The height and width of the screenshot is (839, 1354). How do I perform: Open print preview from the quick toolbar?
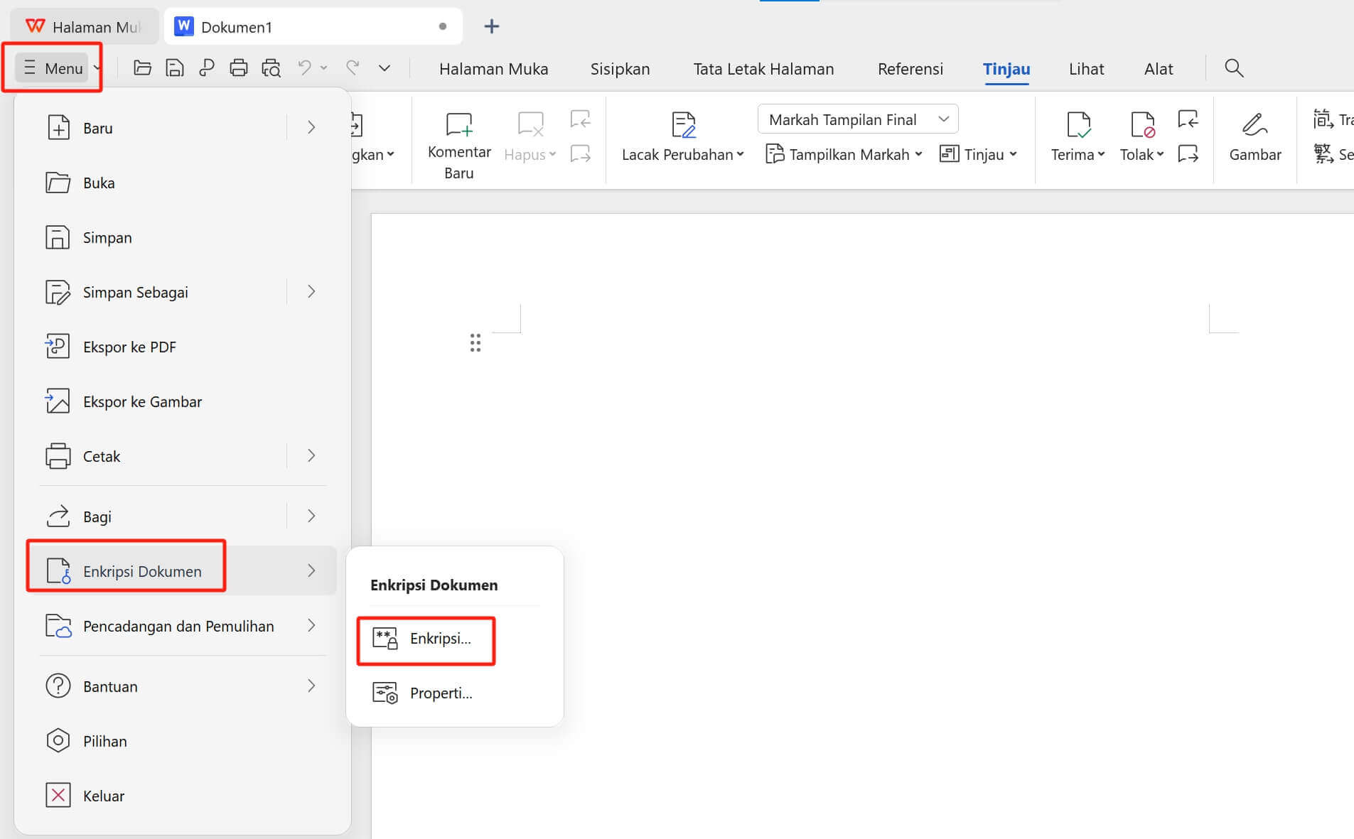(271, 67)
